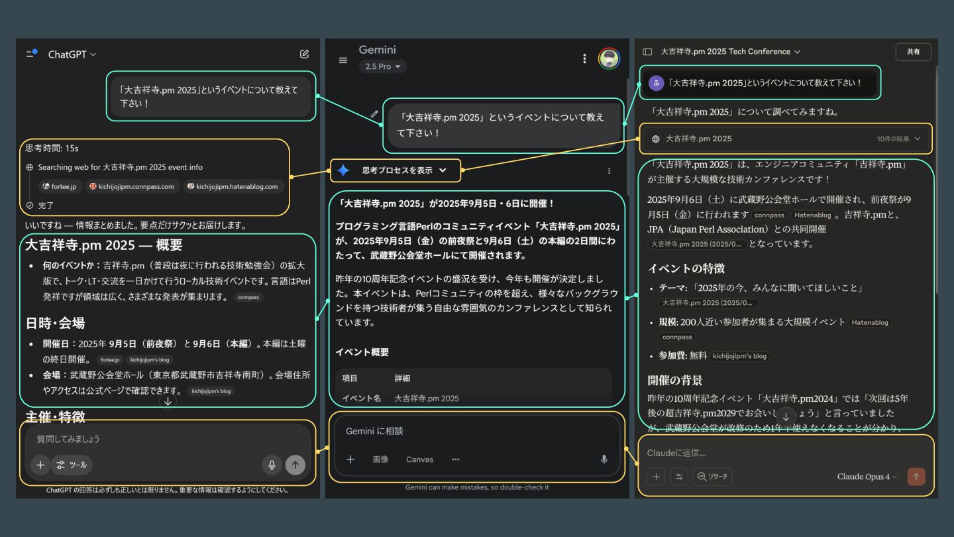954x537 pixels.
Task: Click Gemini profile avatar
Action: [609, 58]
